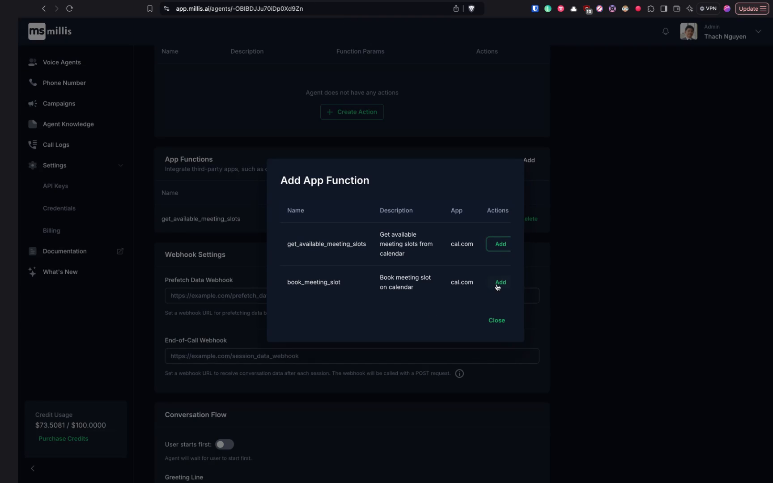Open What's New sparkle icon
The width and height of the screenshot is (773, 483).
[32, 271]
